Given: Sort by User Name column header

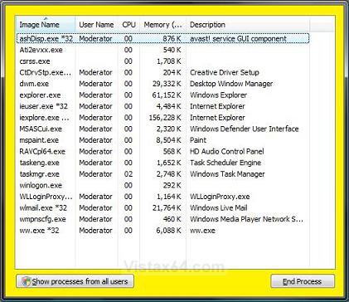Looking at the screenshot, I should [x=96, y=25].
